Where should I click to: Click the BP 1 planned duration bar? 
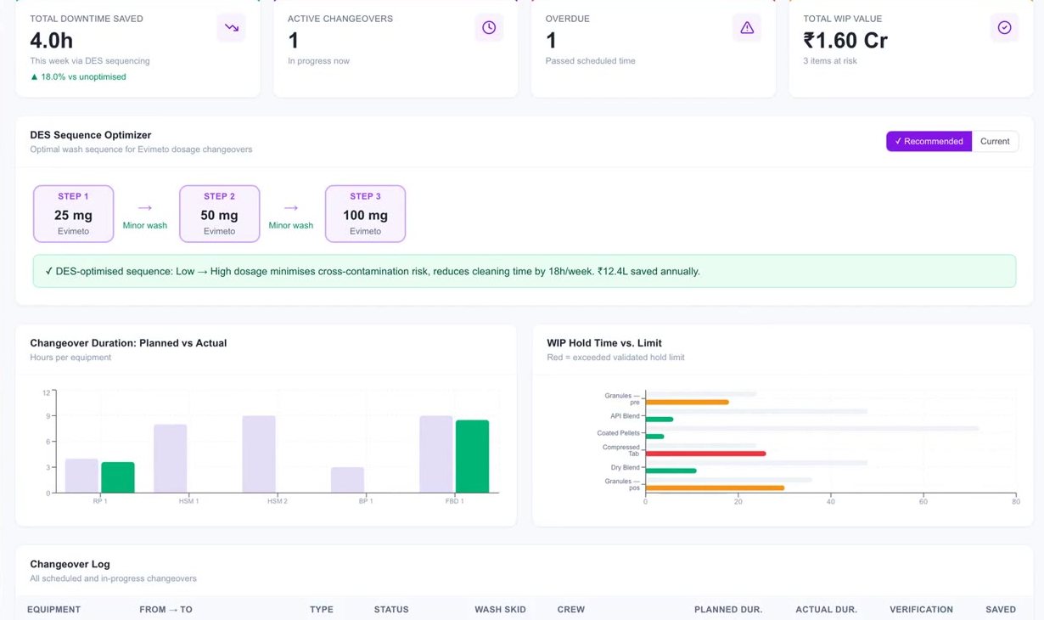click(347, 480)
